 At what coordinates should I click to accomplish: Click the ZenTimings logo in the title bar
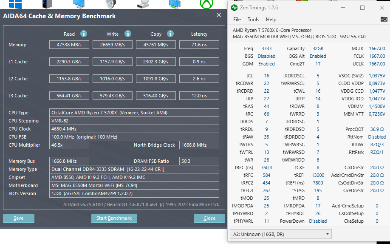(x=234, y=8)
